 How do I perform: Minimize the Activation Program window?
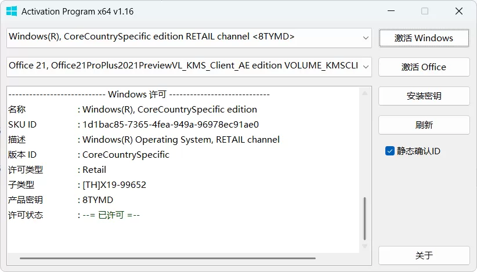(x=391, y=11)
